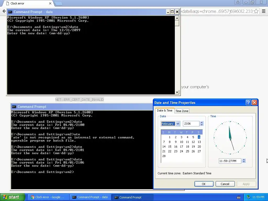Expand the February month dropdown
This screenshot has height=201, width=268.
178,124
